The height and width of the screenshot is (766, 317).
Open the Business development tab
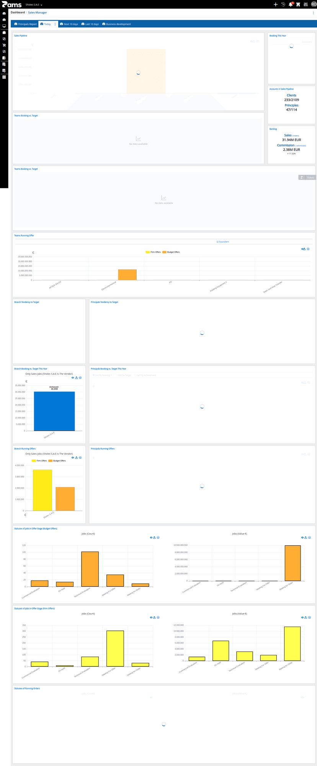[116, 24]
